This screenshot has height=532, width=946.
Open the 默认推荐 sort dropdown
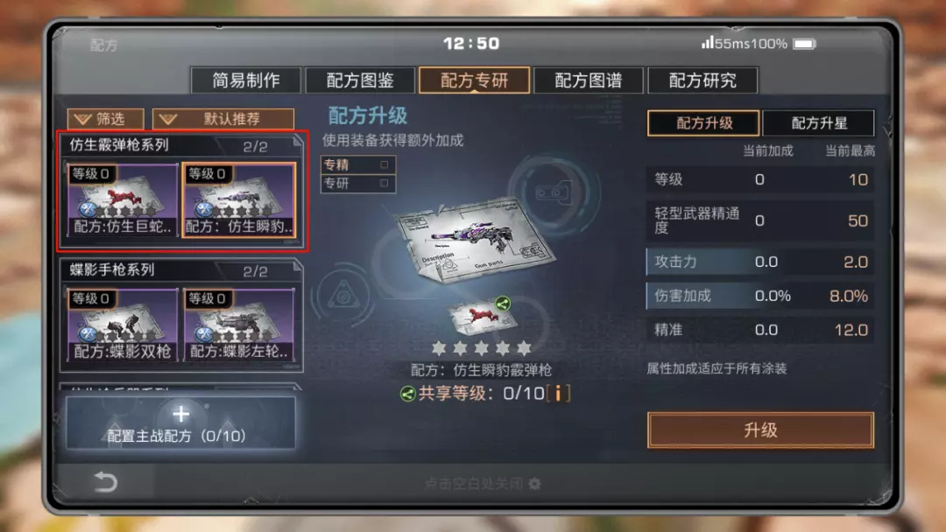pos(223,119)
